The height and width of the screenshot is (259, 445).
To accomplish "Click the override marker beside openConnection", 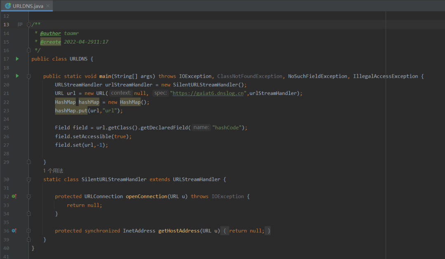I will (x=14, y=196).
